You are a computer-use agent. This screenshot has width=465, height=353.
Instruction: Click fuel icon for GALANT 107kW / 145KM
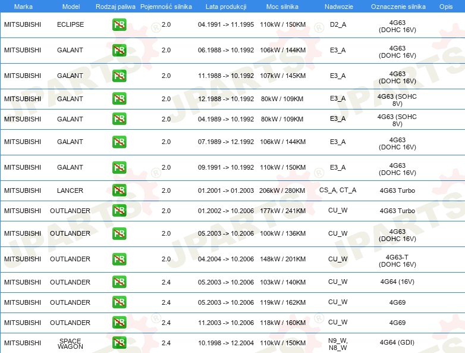pyautogui.click(x=119, y=76)
